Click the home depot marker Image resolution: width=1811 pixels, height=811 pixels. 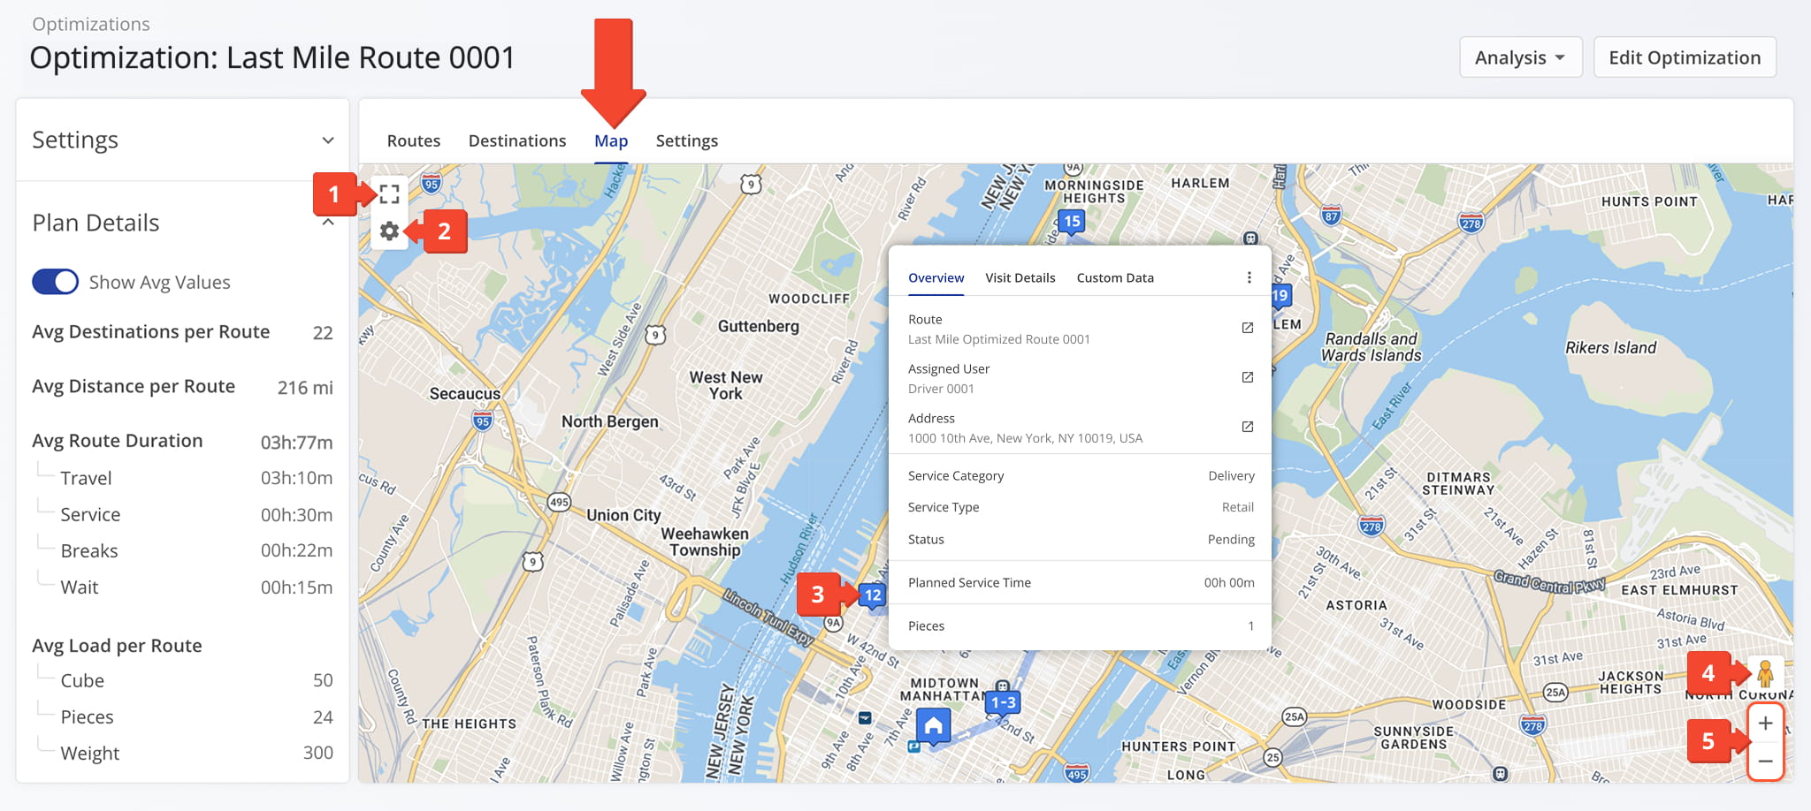933,727
